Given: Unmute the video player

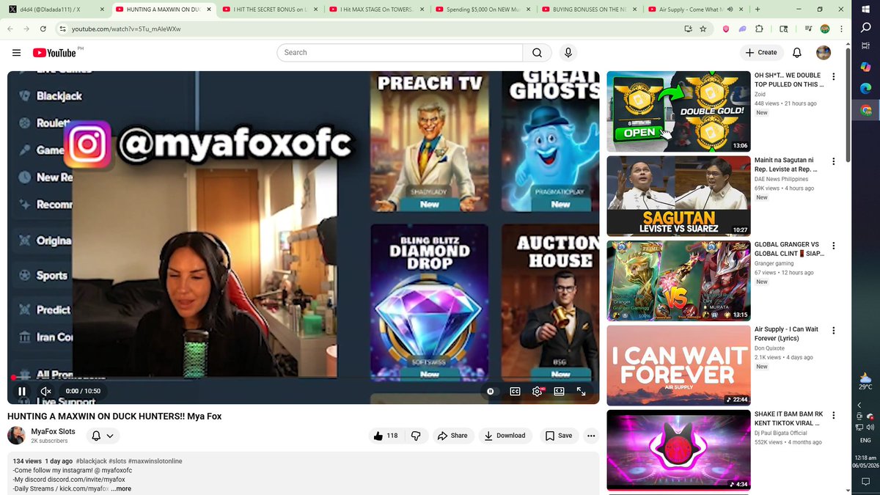Looking at the screenshot, I should [45, 392].
